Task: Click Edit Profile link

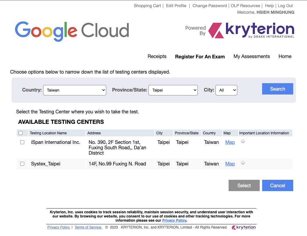Action: (x=176, y=6)
